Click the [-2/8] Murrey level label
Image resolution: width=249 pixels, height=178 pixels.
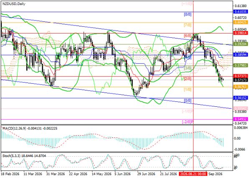(x=188, y=122)
